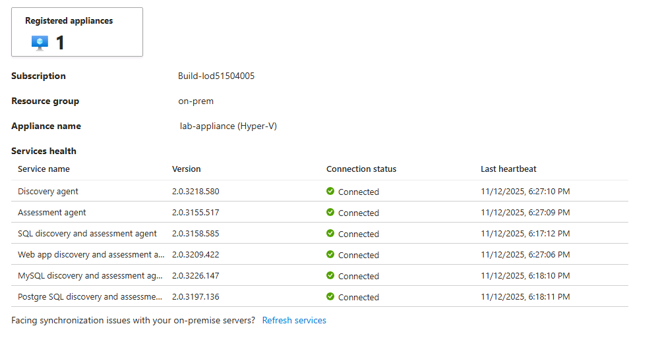This screenshot has height=351, width=660.
Task: Click the subscription value Build-lod51504005
Action: [216, 76]
